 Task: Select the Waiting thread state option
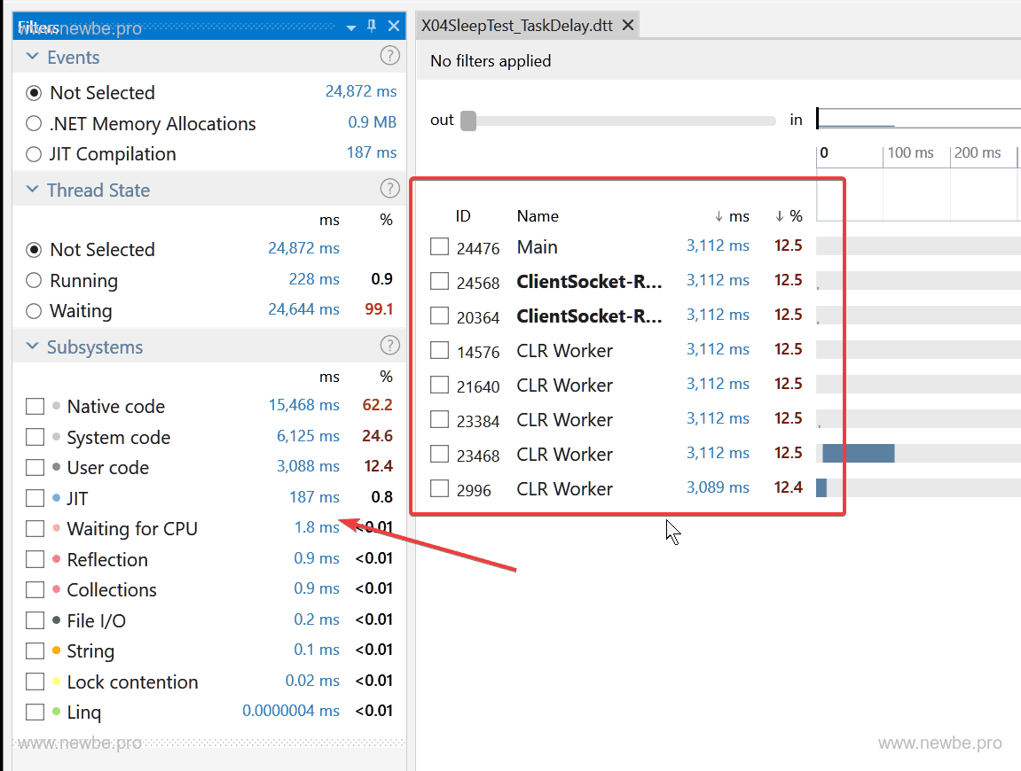click(34, 311)
